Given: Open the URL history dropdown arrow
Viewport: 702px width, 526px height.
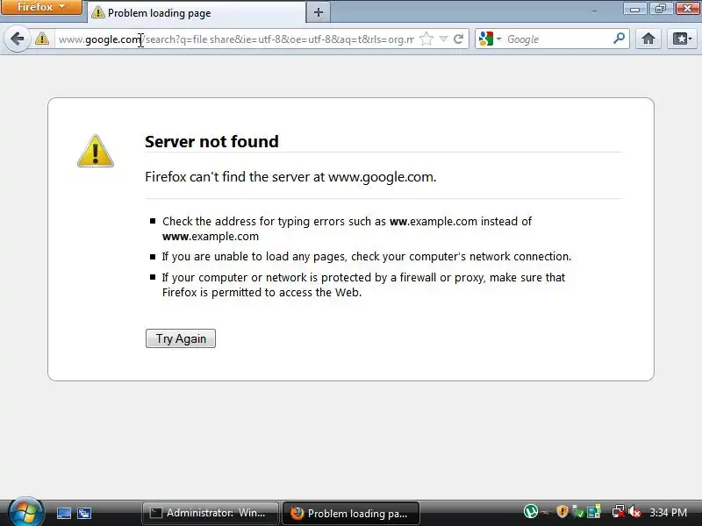Looking at the screenshot, I should pos(443,39).
